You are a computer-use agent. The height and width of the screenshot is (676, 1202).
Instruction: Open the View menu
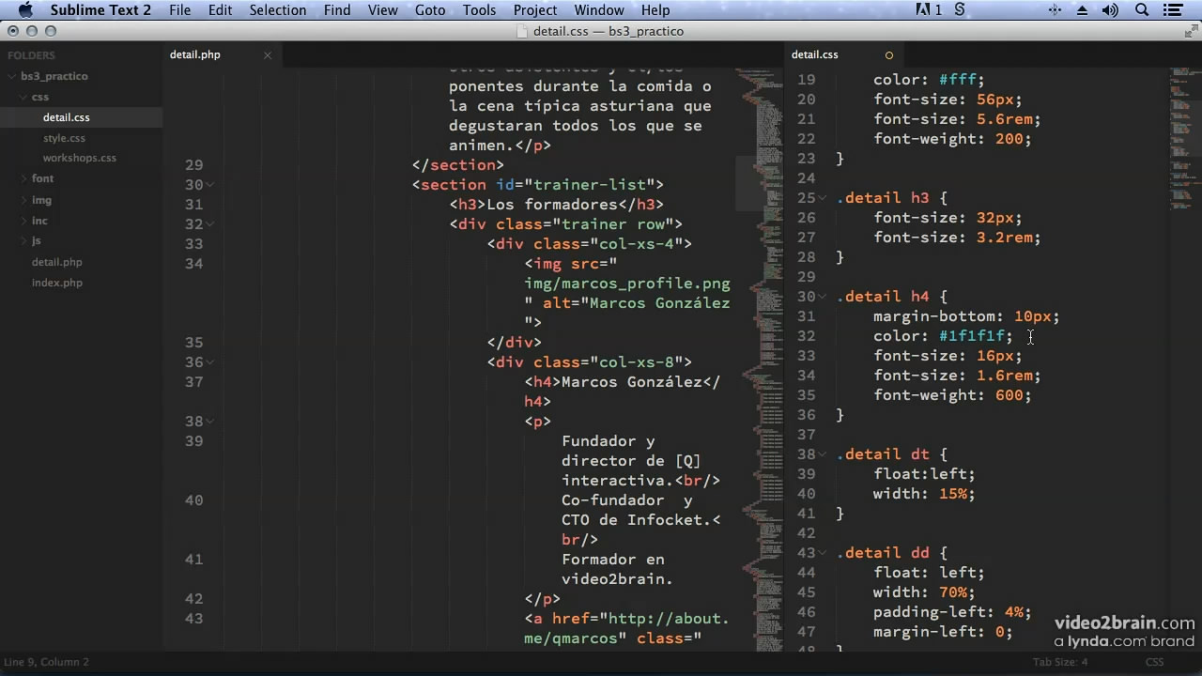(x=382, y=10)
